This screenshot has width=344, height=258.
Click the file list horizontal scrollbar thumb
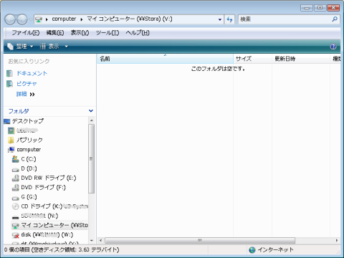(x=200, y=240)
